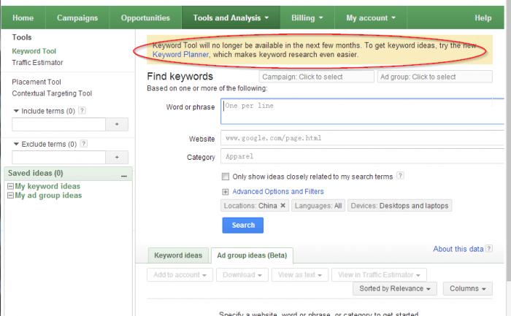Go to Home tab
This screenshot has width=511, height=316.
(23, 18)
